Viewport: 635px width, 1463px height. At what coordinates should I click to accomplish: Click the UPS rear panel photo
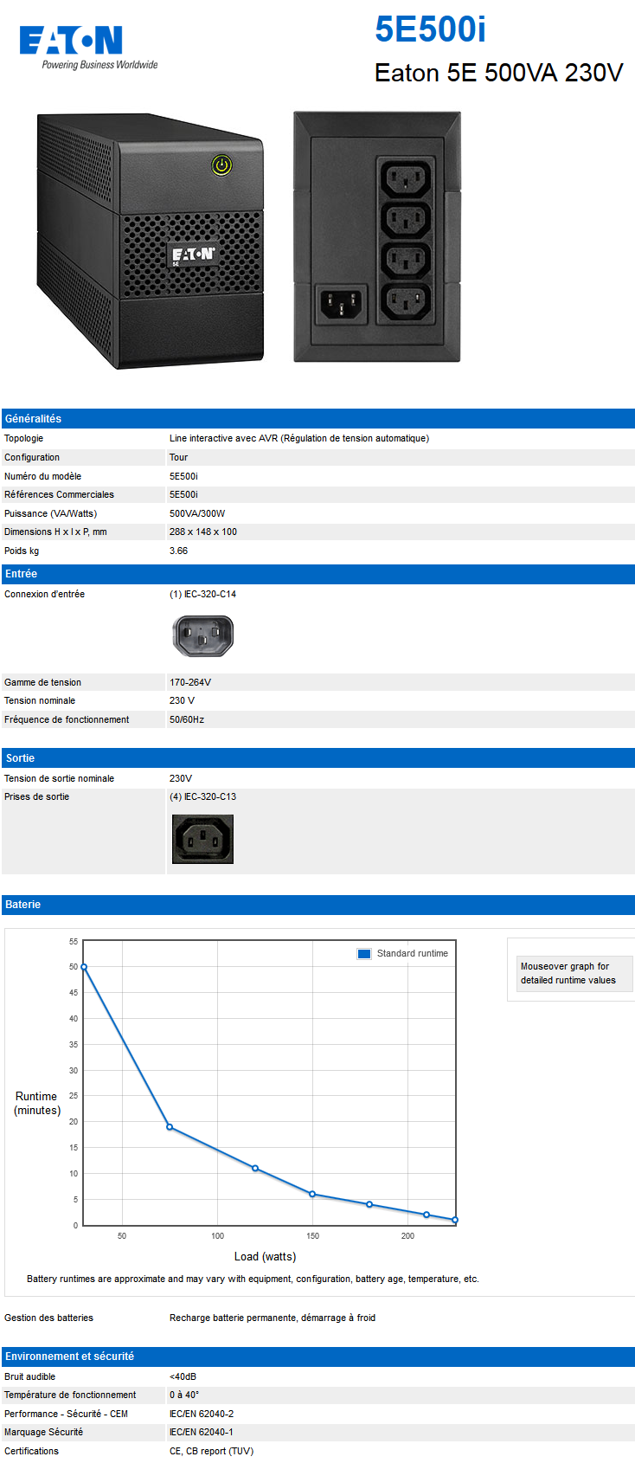click(x=377, y=236)
